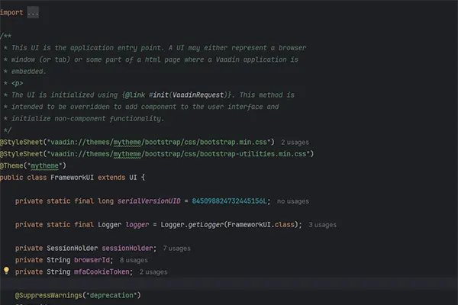
Task: Click 'extends' keyword in class declaration
Action: pos(111,178)
